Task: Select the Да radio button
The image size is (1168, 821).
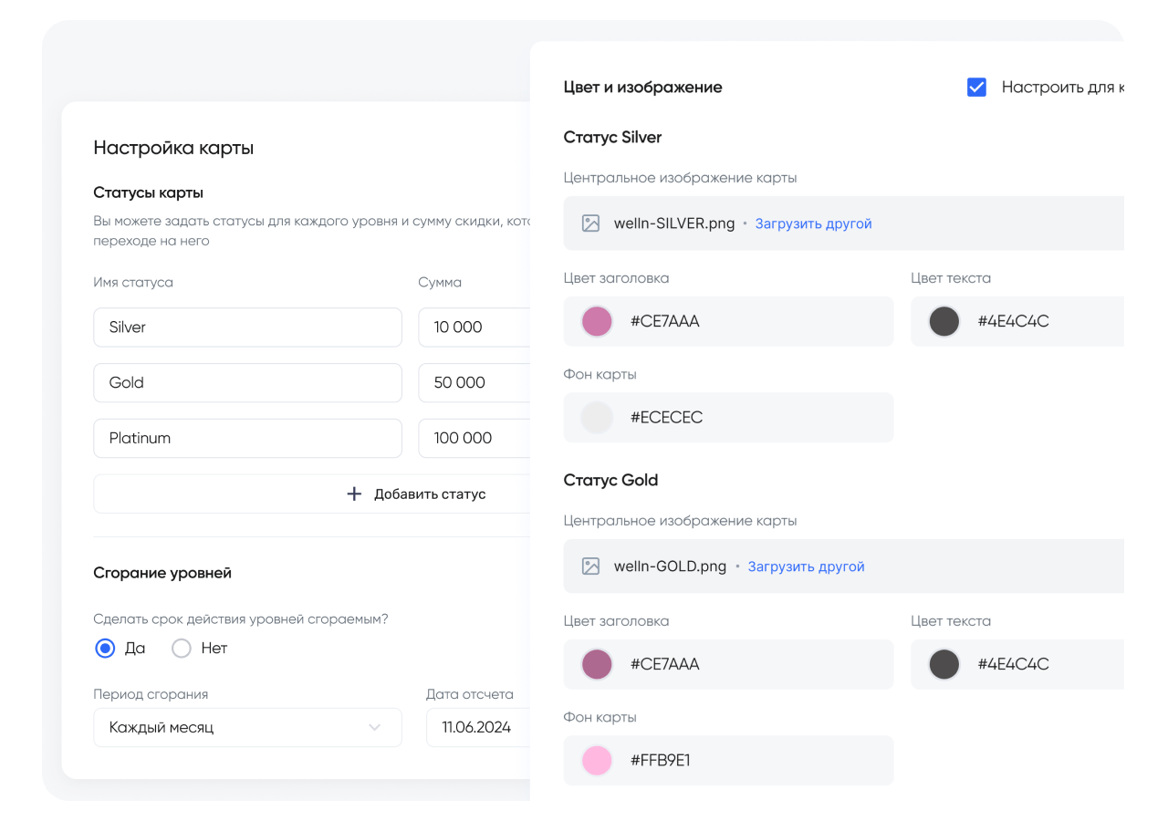Action: (x=106, y=649)
